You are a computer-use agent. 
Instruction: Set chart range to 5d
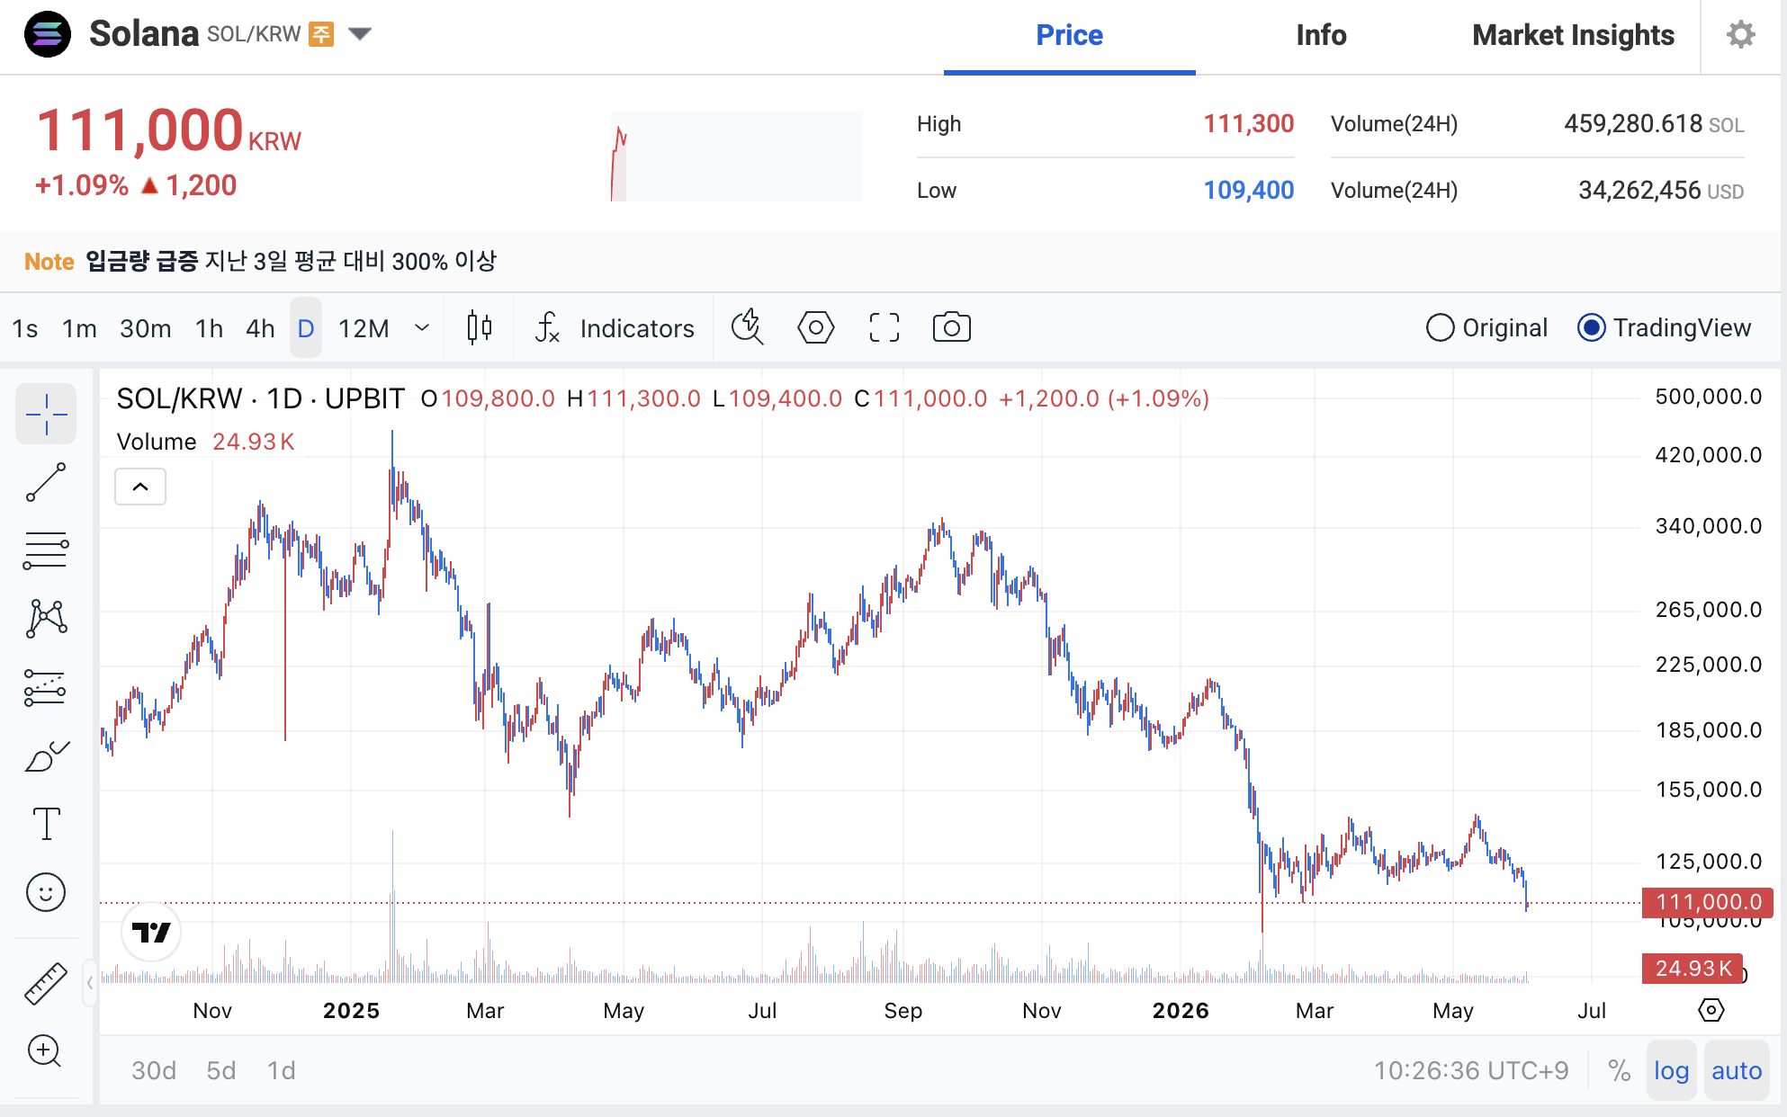[x=221, y=1070]
